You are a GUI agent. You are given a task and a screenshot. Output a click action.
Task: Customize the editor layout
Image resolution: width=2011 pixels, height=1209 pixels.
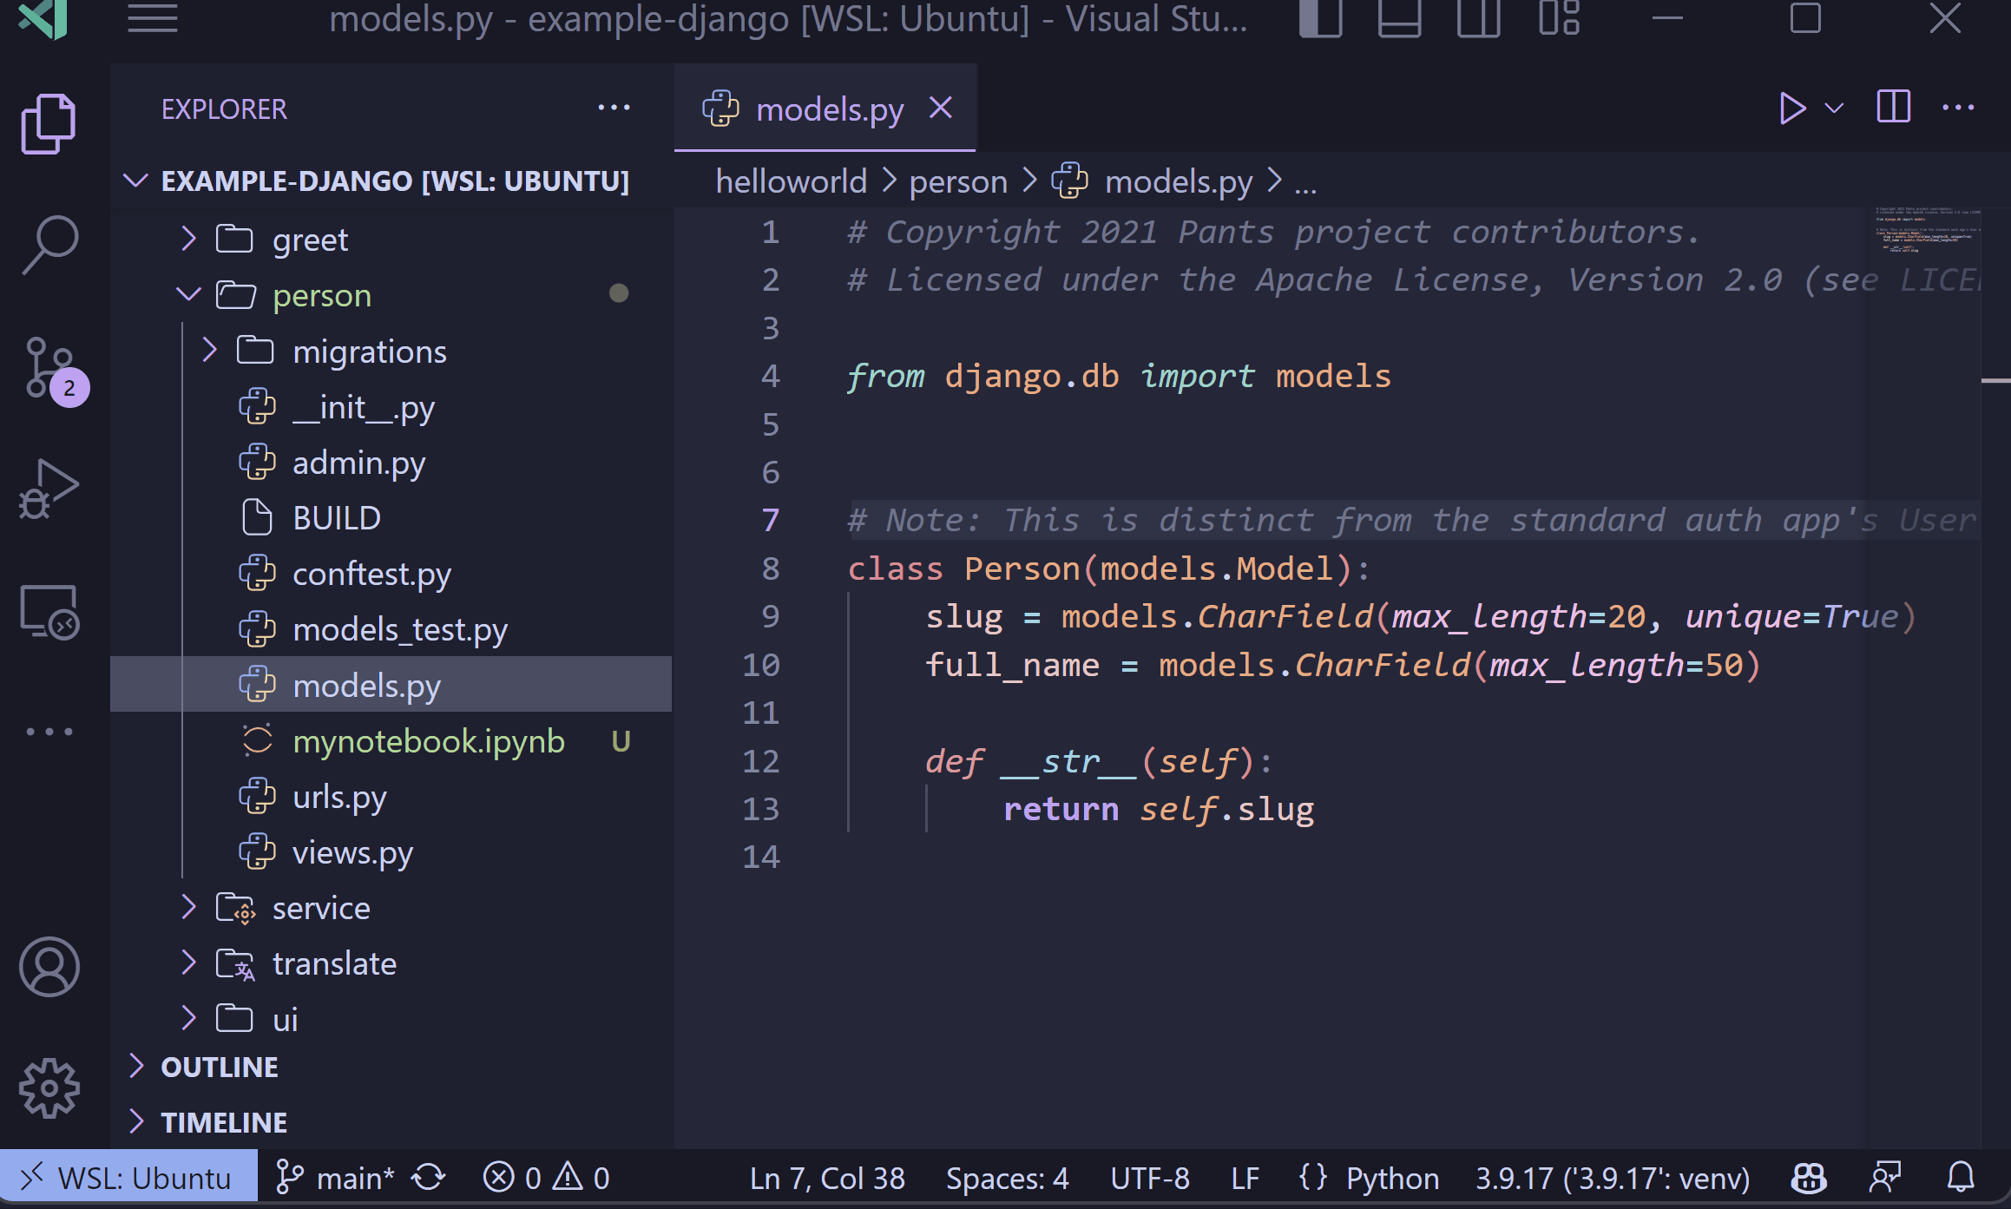coord(1559,18)
